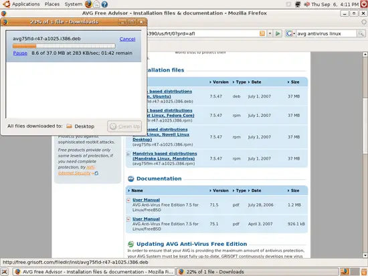Click the green Go arrow button
Image resolution: width=368 pixels, height=276 pixels.
pyautogui.click(x=278, y=33)
